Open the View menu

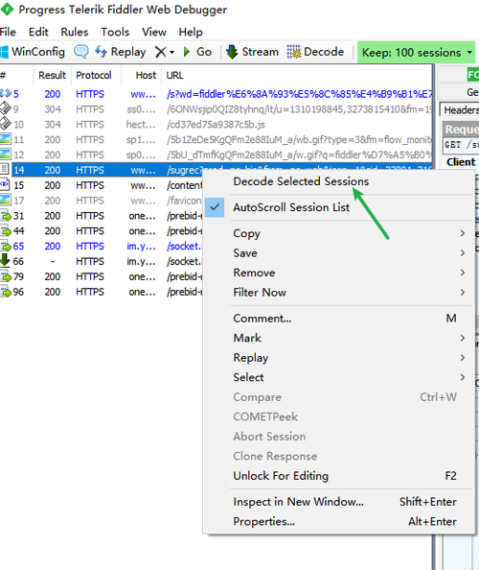pos(154,32)
